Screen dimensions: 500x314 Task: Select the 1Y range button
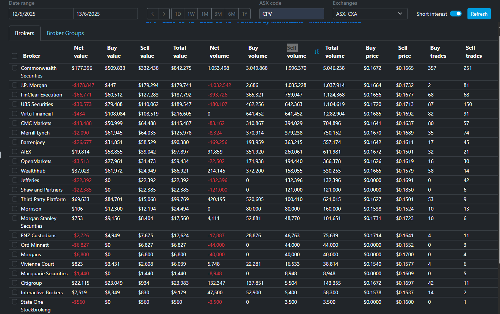click(x=245, y=14)
